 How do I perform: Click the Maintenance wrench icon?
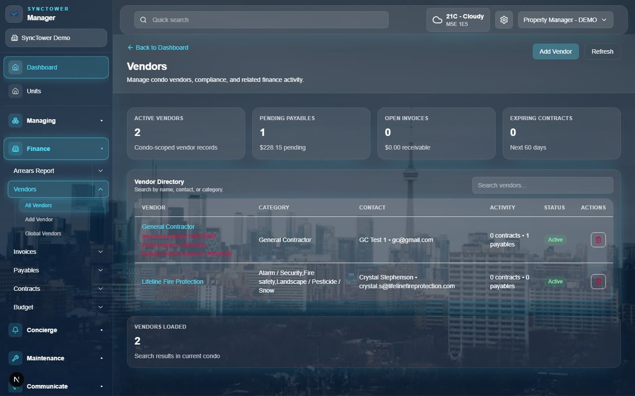(15, 358)
